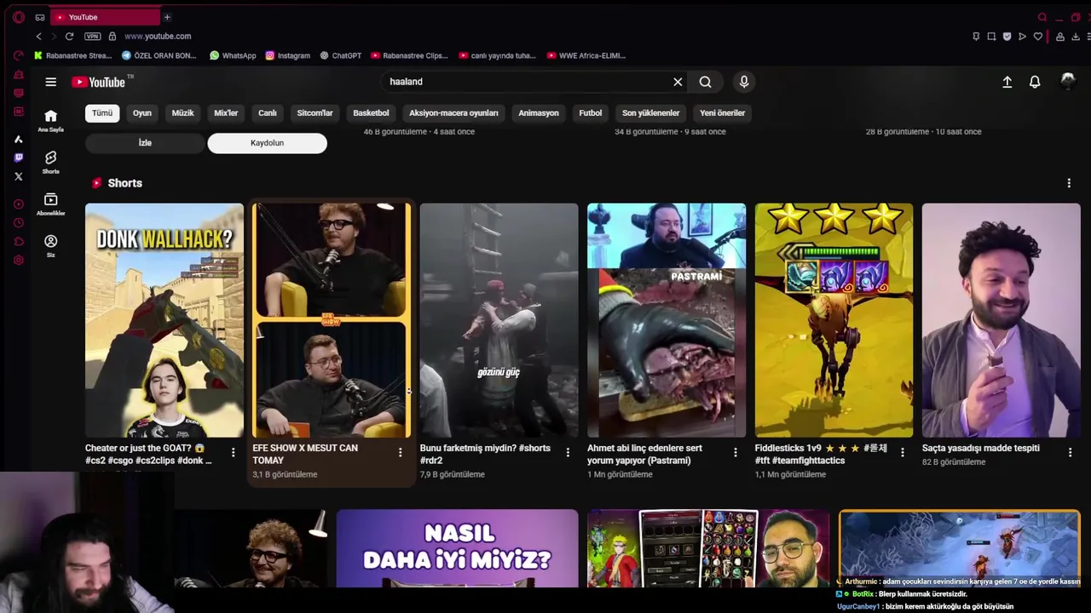Image resolution: width=1091 pixels, height=613 pixels.
Task: Open the Shorts shelf options menu
Action: coord(1069,183)
